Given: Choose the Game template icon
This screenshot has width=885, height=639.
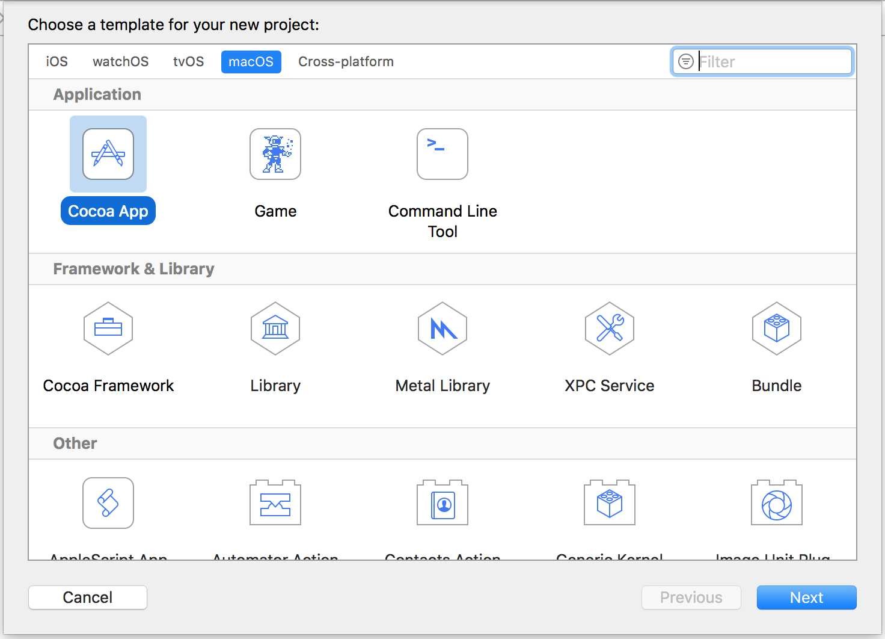Looking at the screenshot, I should [x=275, y=154].
